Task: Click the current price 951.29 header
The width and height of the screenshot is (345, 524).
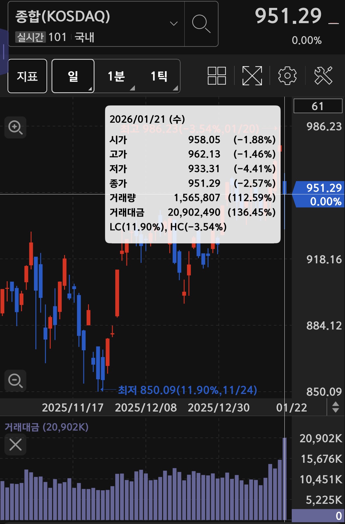Action: (288, 16)
